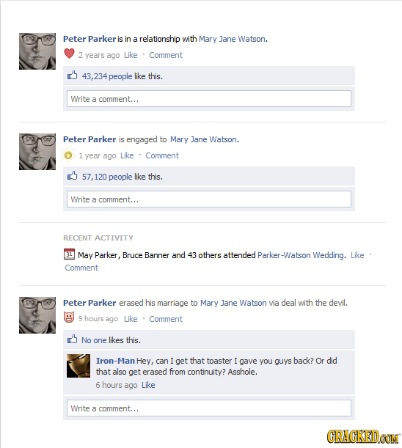Viewport: 402px width, 448px height.
Task: Click the engagement ring icon
Action: coord(68,155)
